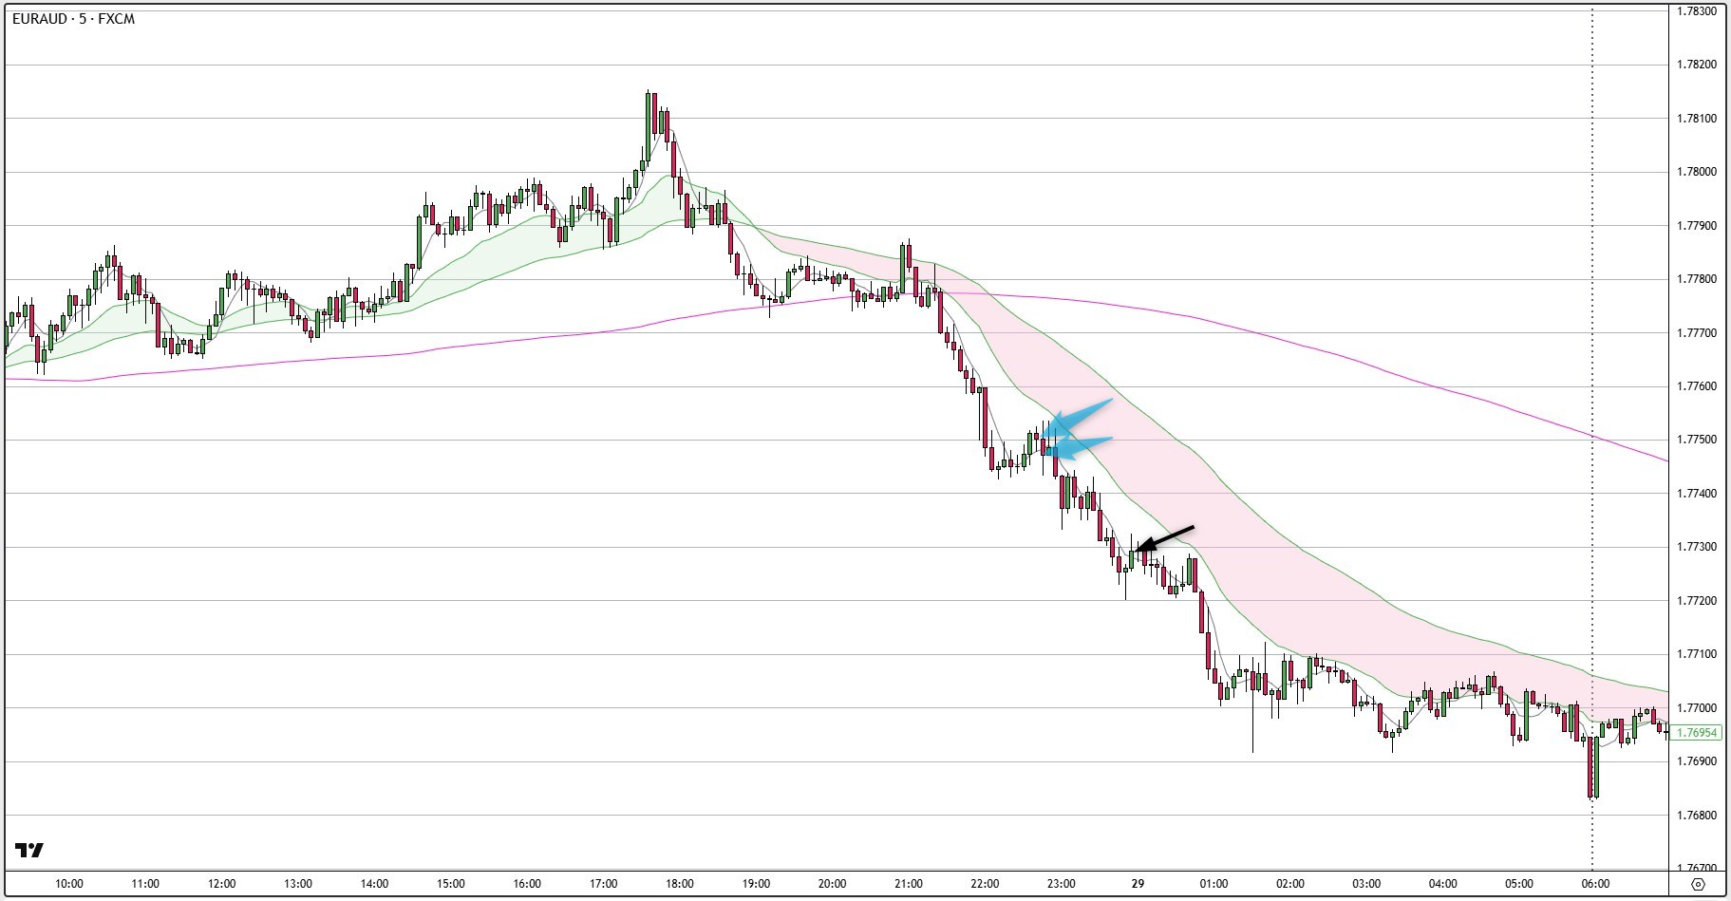
Task: Click the EURAUD · 5 · FXCM symbol title
Action: (74, 19)
